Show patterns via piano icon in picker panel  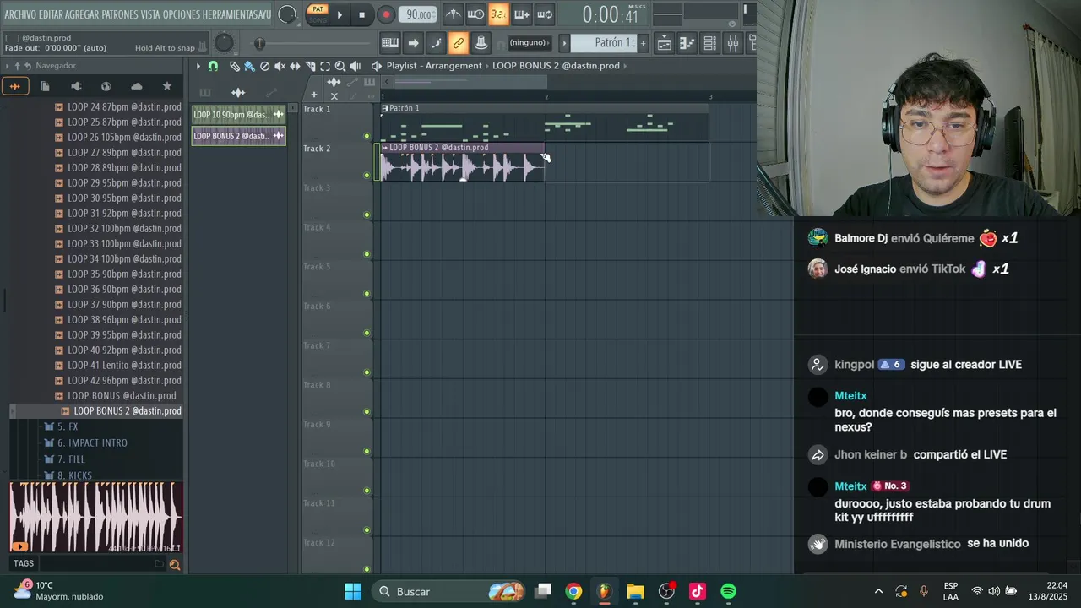[x=205, y=93]
